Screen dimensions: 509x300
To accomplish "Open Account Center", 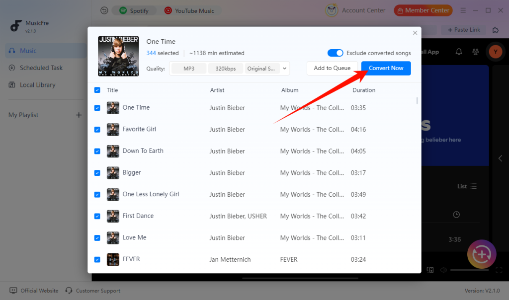I will (x=363, y=10).
